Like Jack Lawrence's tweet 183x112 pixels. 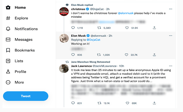point(126,103)
